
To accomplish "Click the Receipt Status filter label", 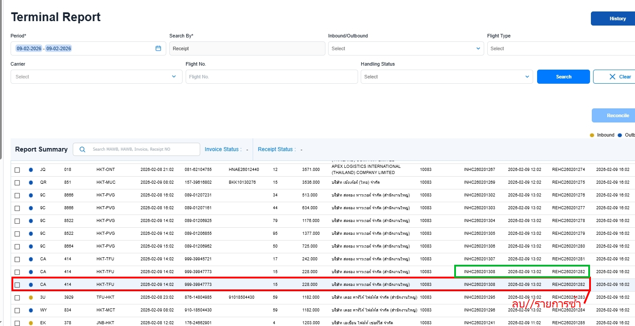I will pyautogui.click(x=276, y=149).
